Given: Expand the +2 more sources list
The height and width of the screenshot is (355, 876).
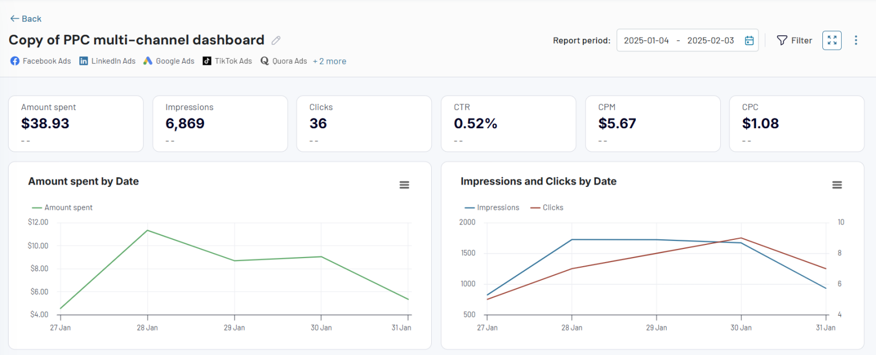Looking at the screenshot, I should click(329, 61).
